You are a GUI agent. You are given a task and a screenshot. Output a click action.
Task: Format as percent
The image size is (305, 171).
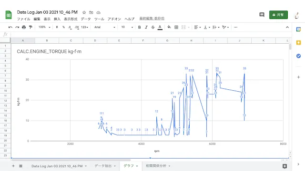pos(63,27)
